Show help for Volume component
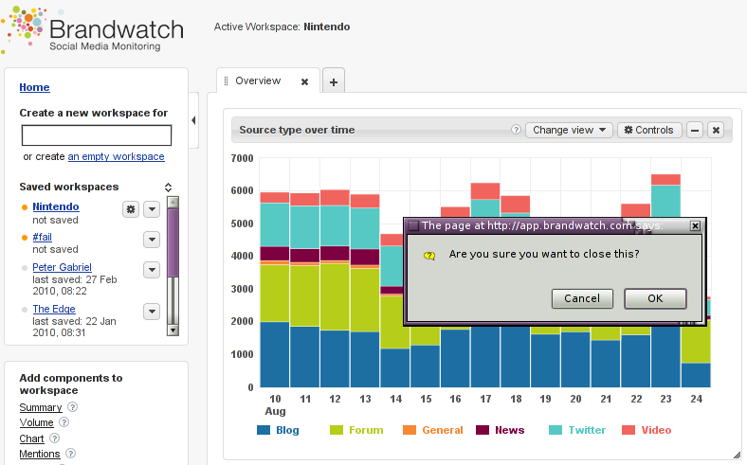This screenshot has height=465, width=747. coord(64,422)
